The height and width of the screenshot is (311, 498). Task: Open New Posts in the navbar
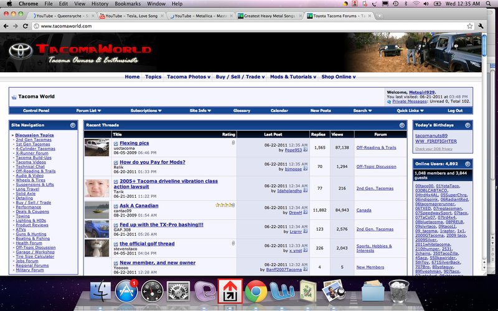point(321,111)
